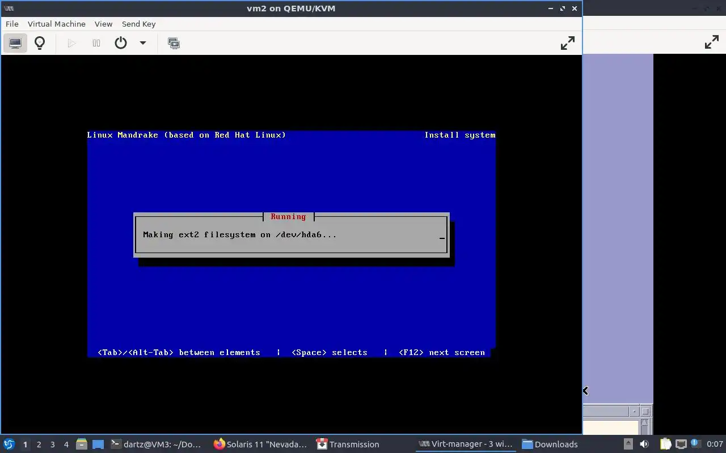Viewport: 726px width, 453px height.
Task: Click minimize dot button in background guest window
Action: tap(634, 411)
